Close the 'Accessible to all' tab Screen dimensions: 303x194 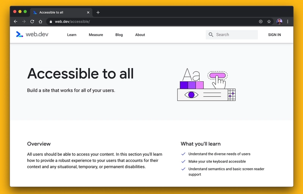pos(88,12)
